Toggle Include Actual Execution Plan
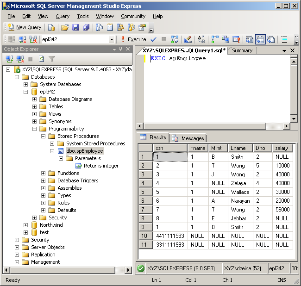 (x=215, y=39)
